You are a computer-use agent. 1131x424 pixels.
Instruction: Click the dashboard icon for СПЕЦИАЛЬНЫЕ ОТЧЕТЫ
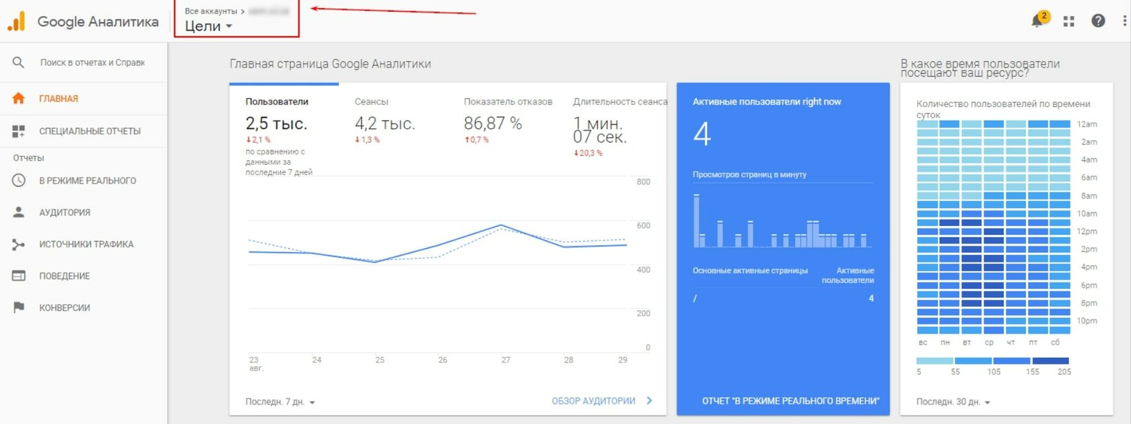point(19,131)
